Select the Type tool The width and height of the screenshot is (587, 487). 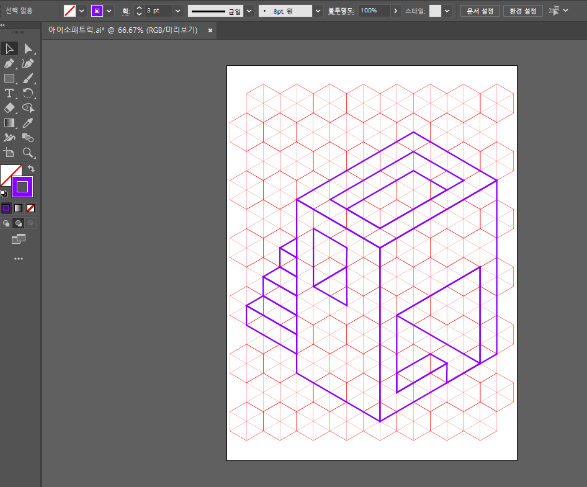click(9, 93)
